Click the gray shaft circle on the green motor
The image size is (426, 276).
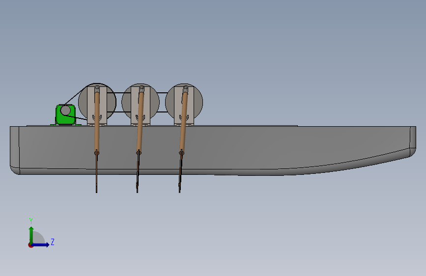tap(65, 110)
